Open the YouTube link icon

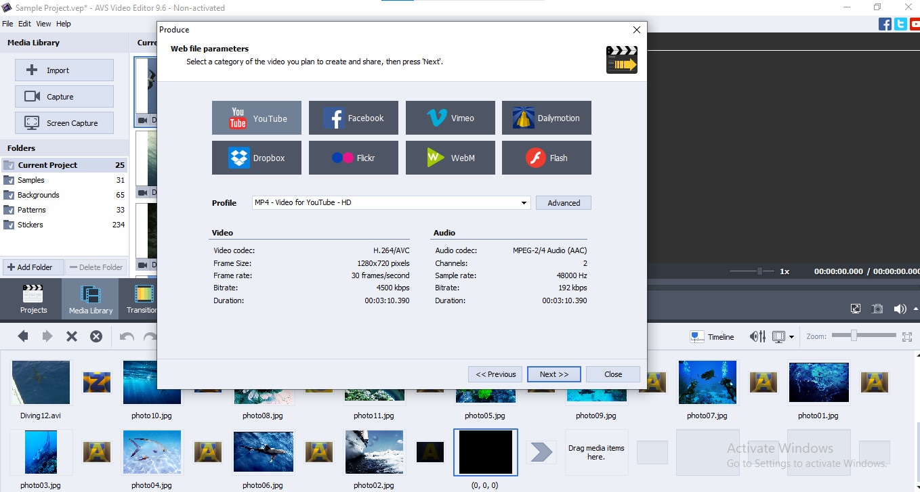click(x=915, y=24)
